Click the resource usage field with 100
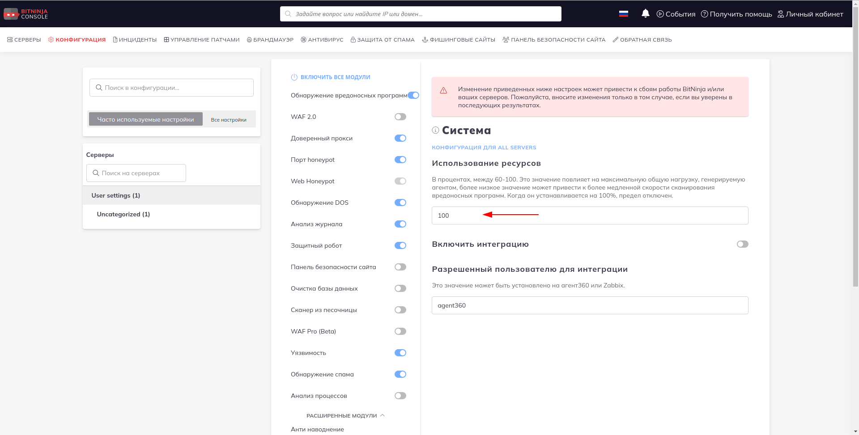 [590, 215]
